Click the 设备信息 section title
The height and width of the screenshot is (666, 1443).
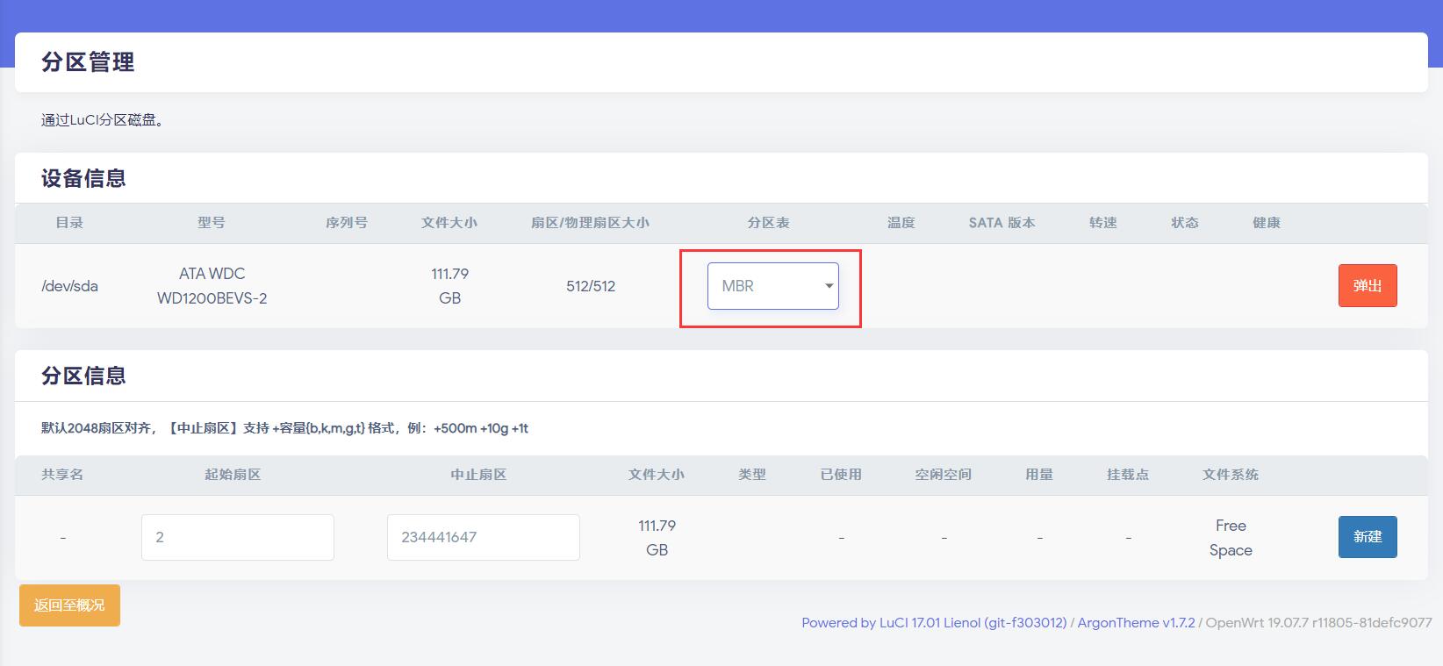[83, 178]
